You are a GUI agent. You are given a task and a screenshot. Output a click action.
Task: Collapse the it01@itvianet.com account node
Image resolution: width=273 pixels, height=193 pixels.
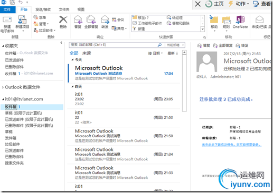tap(3, 99)
